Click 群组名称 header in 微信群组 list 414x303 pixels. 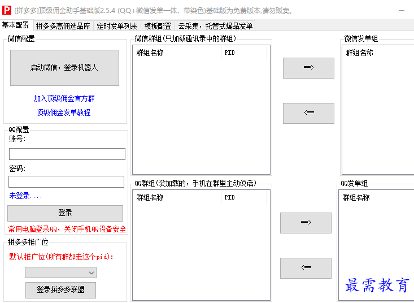(x=177, y=53)
